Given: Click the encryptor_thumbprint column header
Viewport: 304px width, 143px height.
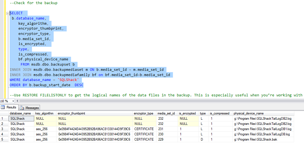Looking at the screenshot, I should click(x=72, y=113).
